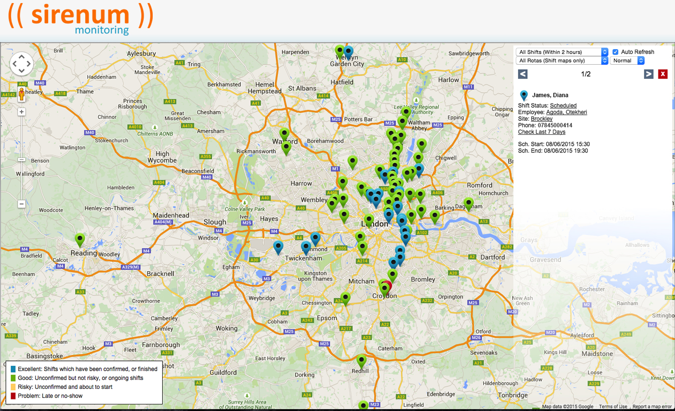Go to next shift with right arrow
The image size is (675, 411).
[x=648, y=74]
